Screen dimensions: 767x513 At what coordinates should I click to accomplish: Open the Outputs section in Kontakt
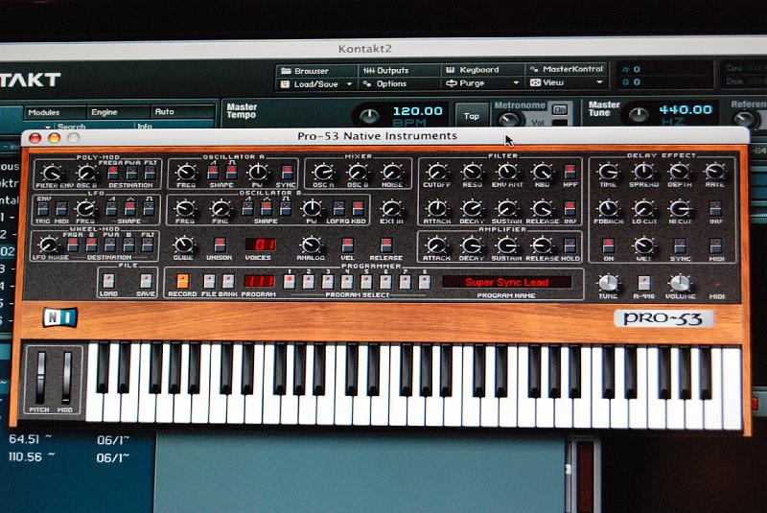(386, 70)
